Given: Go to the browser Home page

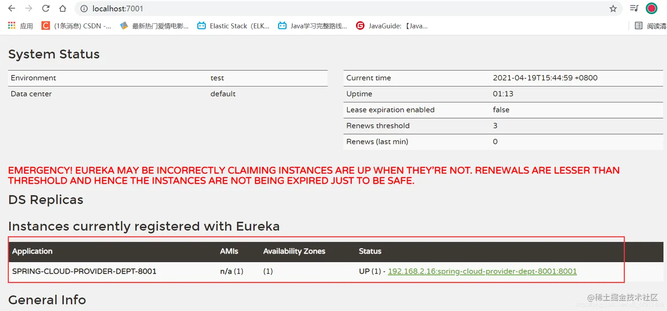Looking at the screenshot, I should [63, 8].
